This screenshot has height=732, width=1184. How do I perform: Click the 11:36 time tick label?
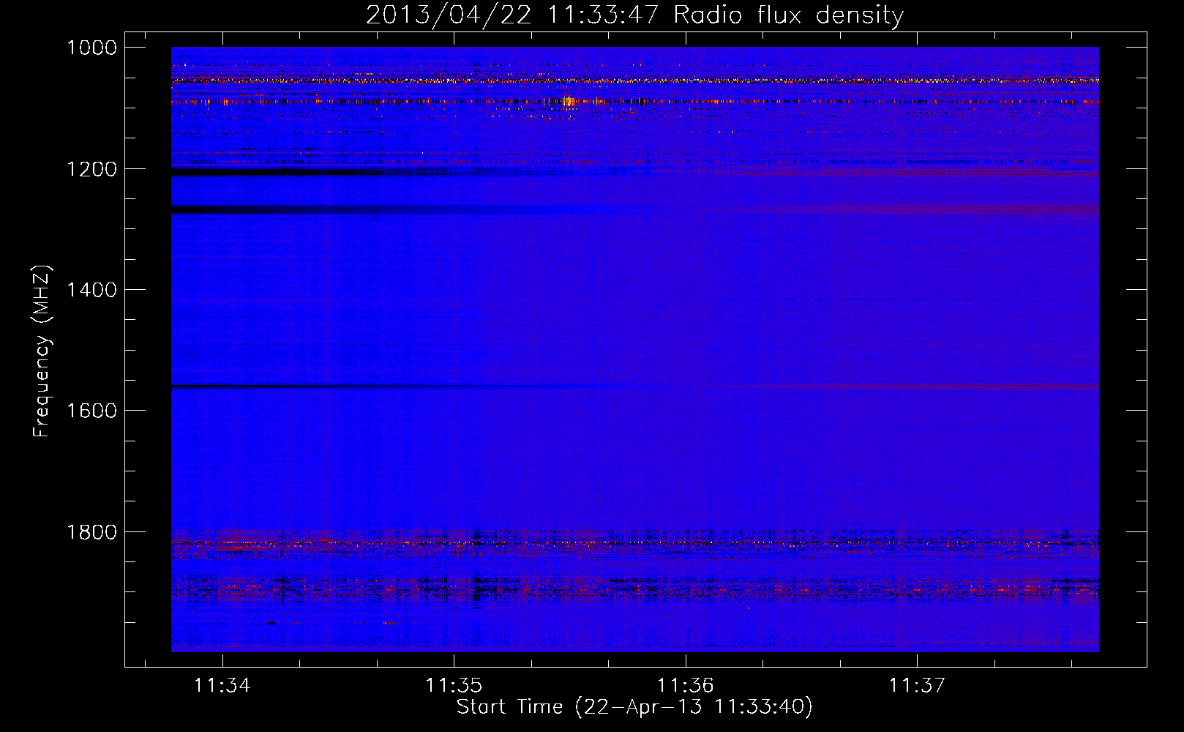[x=686, y=685]
